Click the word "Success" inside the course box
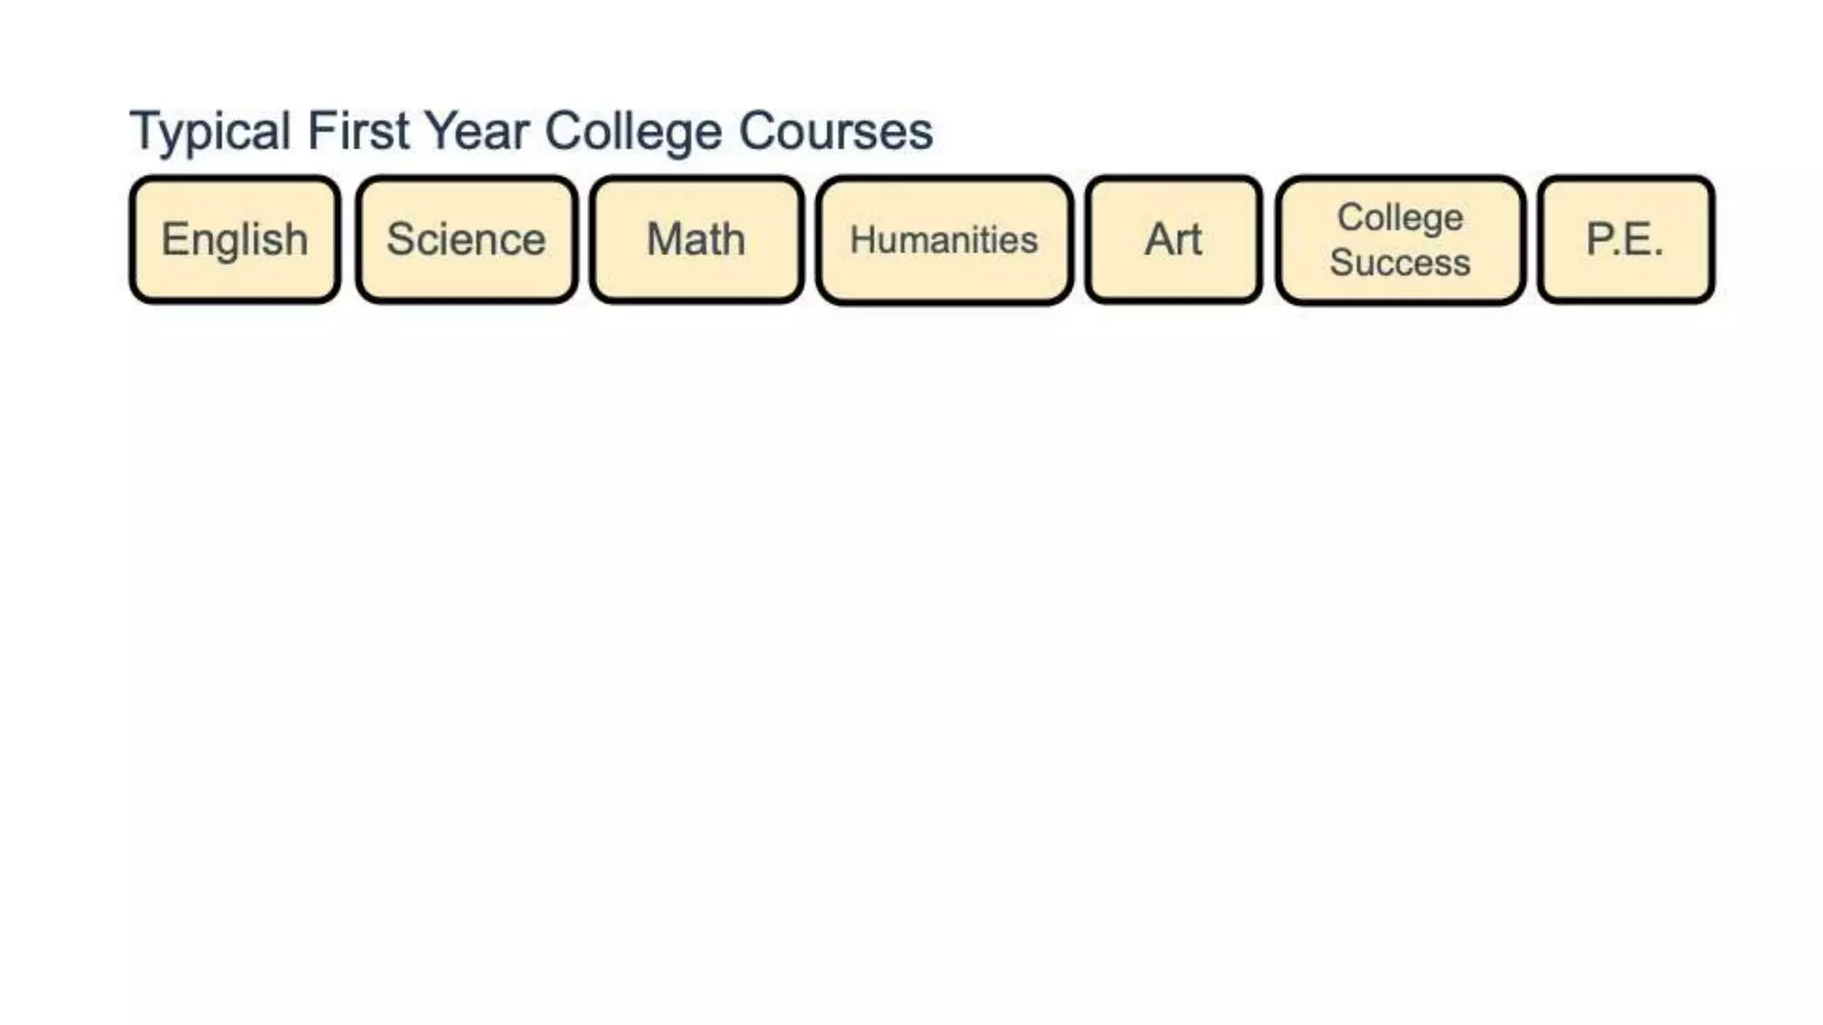The image size is (1823, 1025). [1400, 262]
